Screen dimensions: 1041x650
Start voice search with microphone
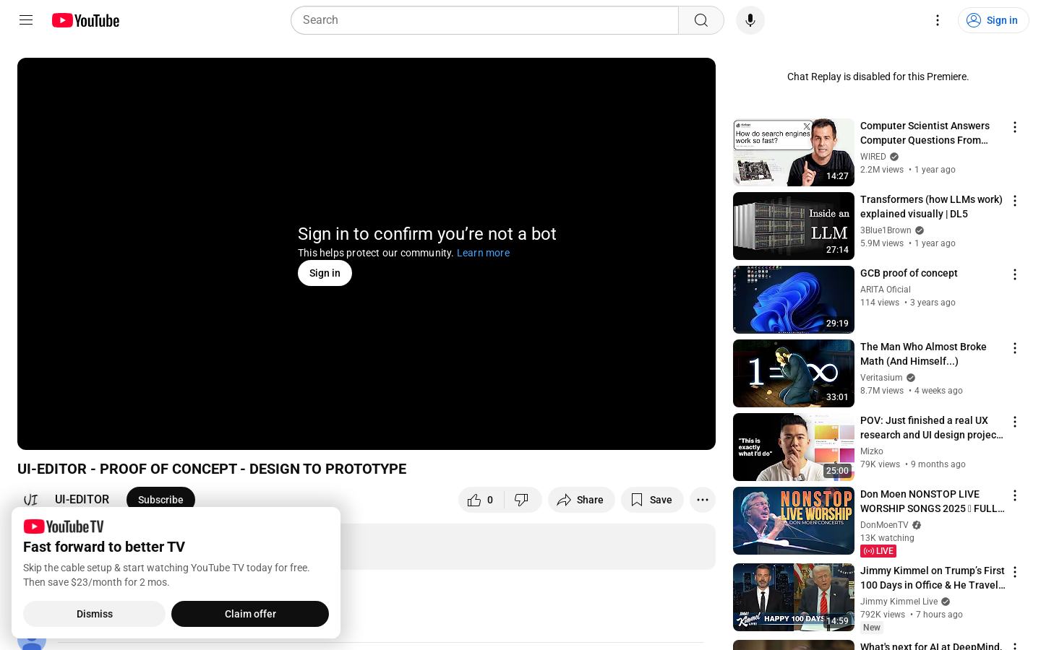[x=750, y=20]
